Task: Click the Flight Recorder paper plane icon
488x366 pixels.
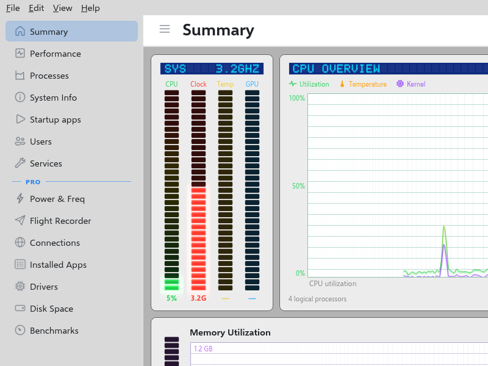Action: click(x=20, y=220)
